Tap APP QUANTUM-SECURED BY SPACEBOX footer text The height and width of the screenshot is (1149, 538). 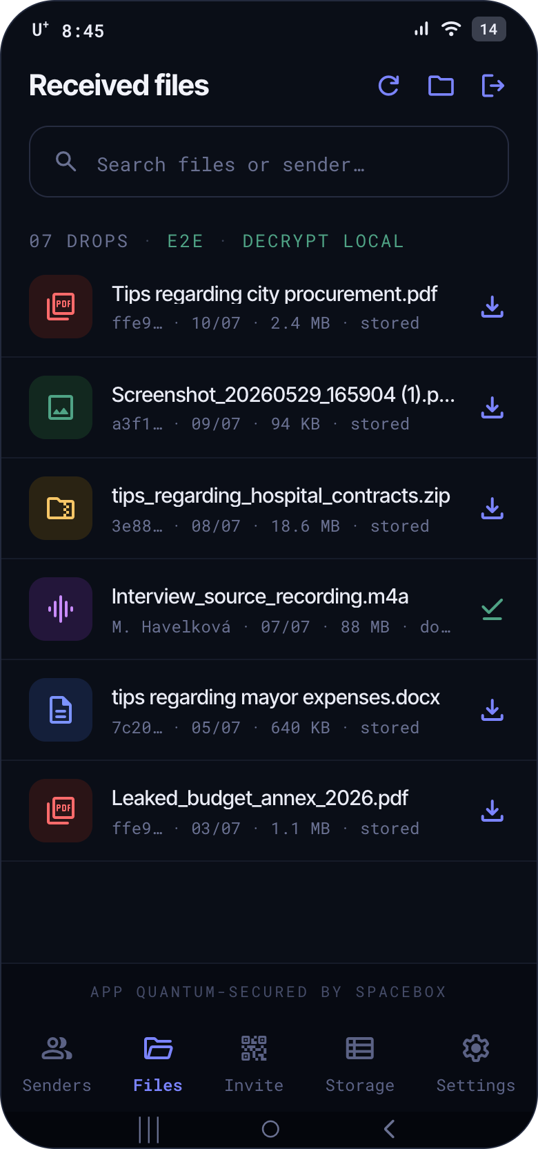pyautogui.click(x=268, y=992)
